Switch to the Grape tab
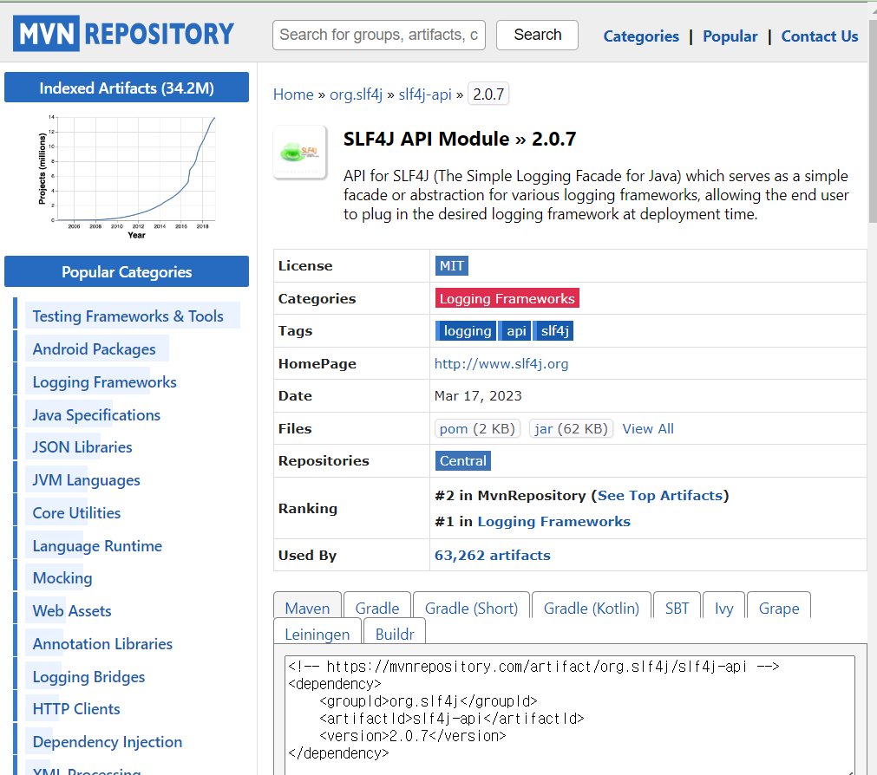The width and height of the screenshot is (877, 775). [x=779, y=607]
